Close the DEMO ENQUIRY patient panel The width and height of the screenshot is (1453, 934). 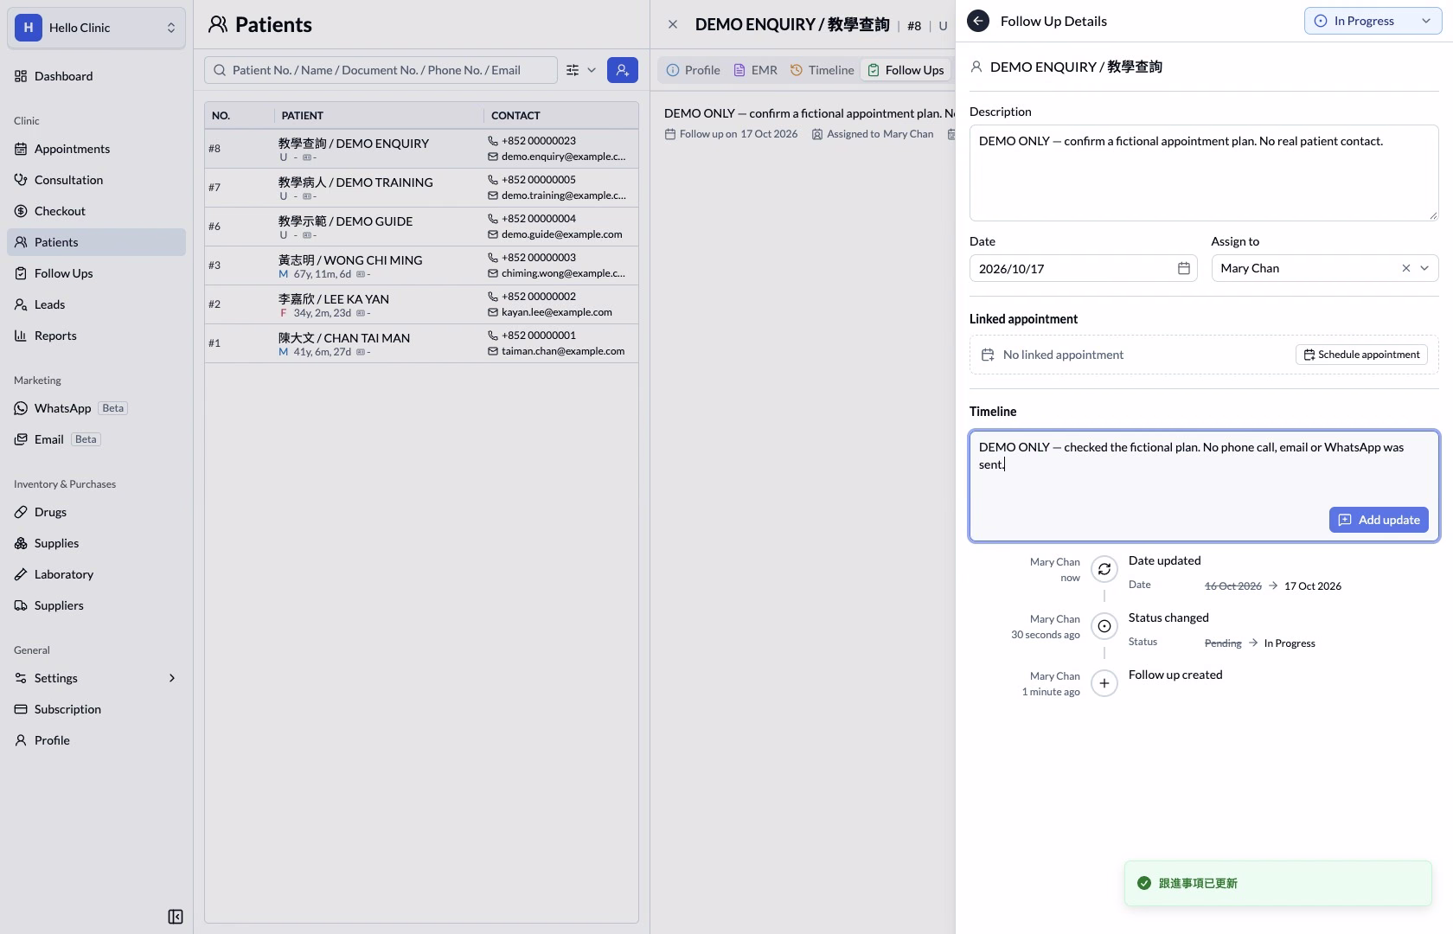pos(673,24)
